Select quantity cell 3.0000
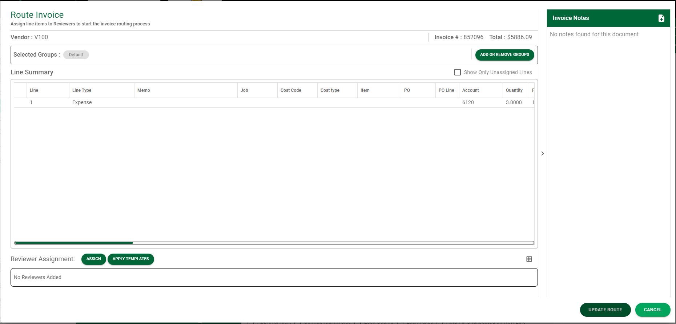 [x=516, y=103]
